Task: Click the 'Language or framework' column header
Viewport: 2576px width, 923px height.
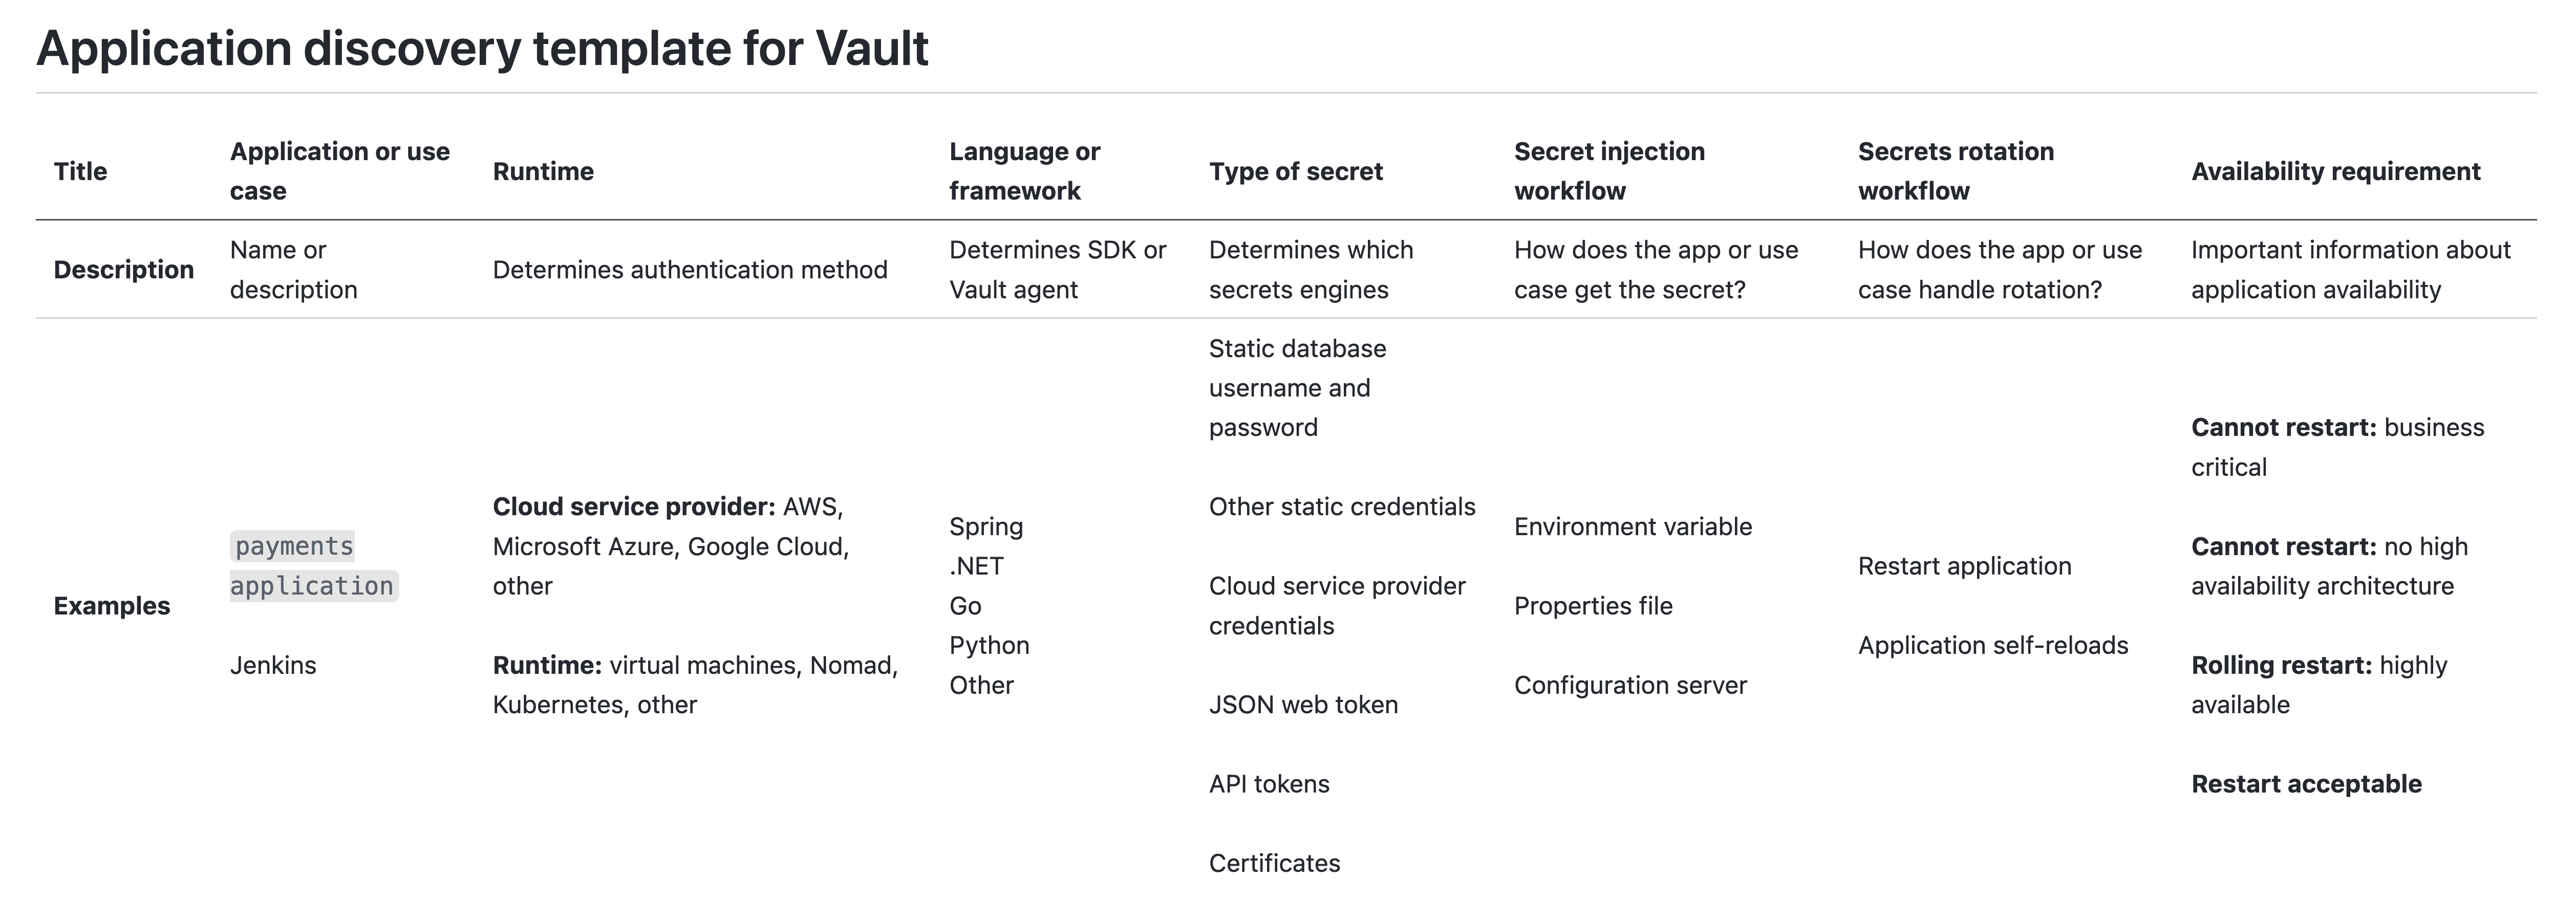Action: point(1024,171)
